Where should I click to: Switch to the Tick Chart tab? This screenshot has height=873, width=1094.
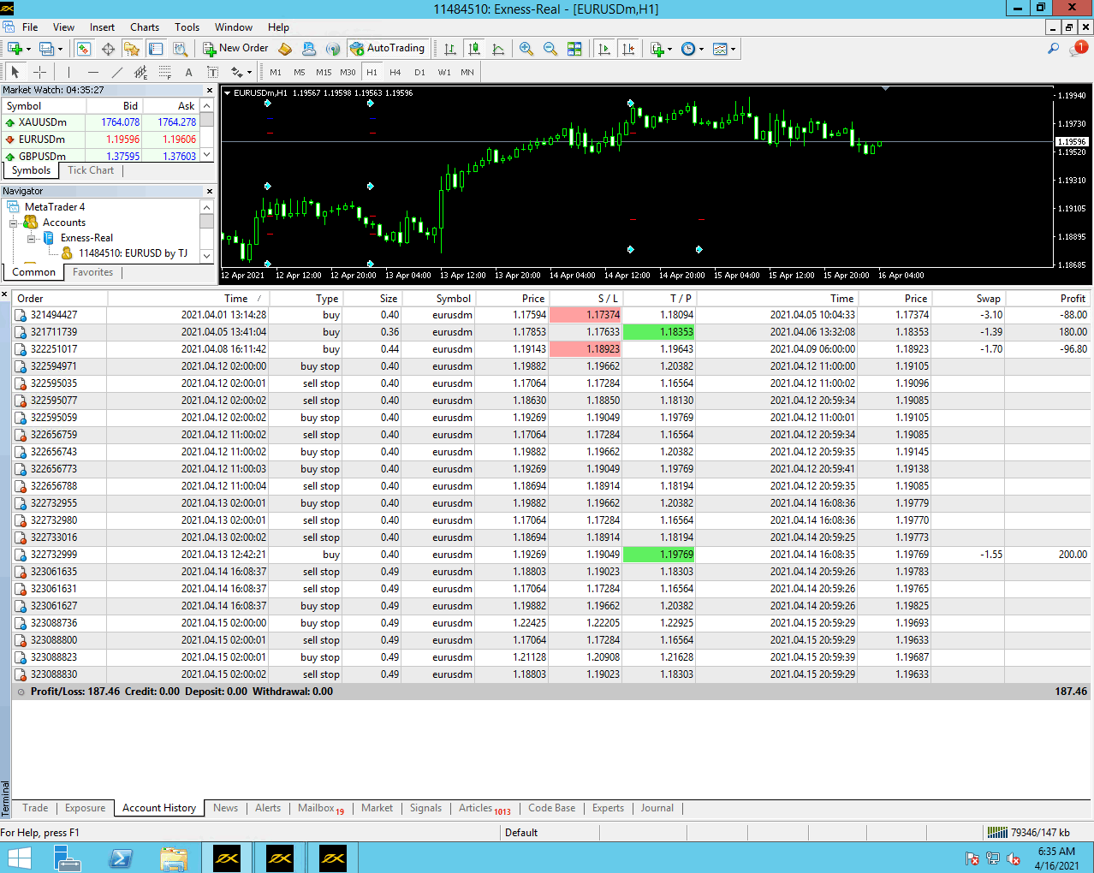click(x=91, y=170)
